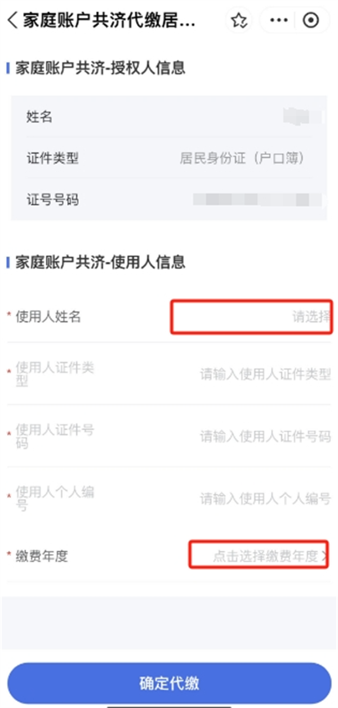Tap the page title 家庭账户共济代缴居
Screen dimensions: 338x708
pos(110,21)
